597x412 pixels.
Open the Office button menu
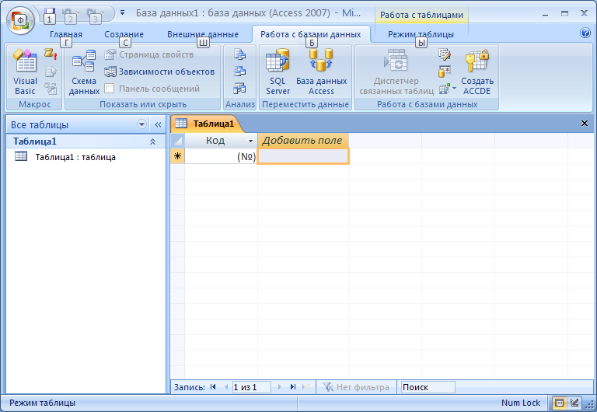[x=20, y=21]
